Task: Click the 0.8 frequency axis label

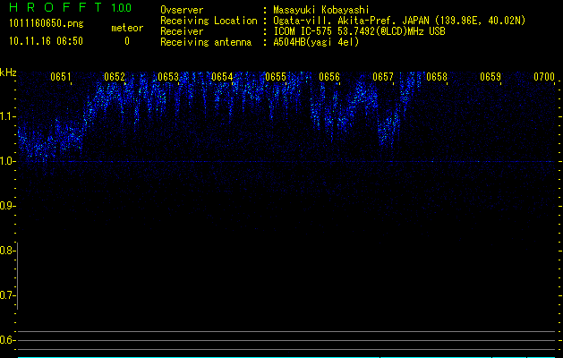Action: click(8, 251)
